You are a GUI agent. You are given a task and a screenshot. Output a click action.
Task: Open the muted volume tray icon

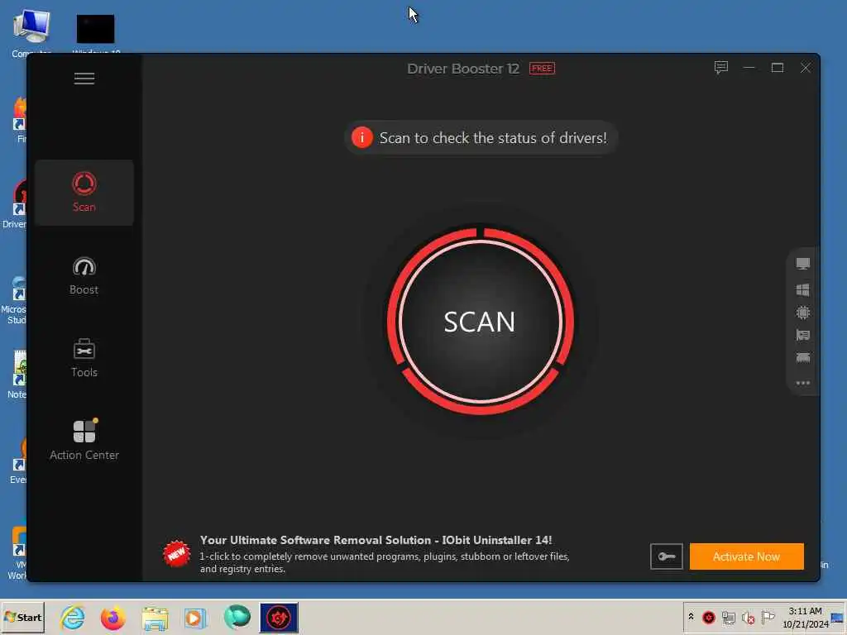click(x=748, y=617)
